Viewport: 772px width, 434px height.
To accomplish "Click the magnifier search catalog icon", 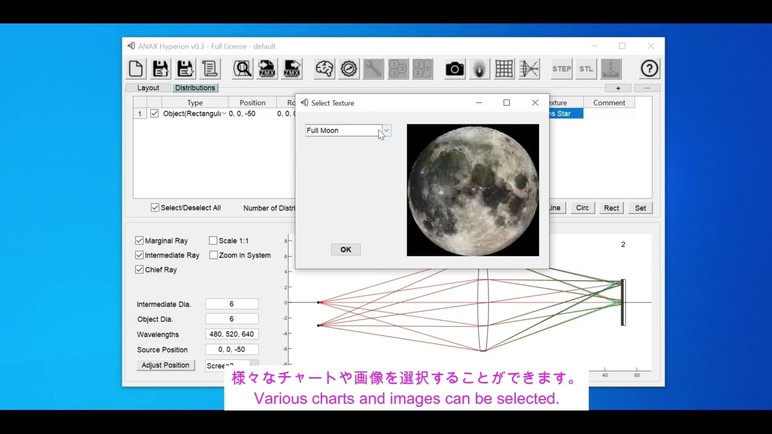I will click(243, 69).
